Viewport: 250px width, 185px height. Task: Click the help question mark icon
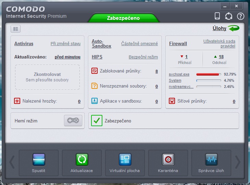point(240,16)
